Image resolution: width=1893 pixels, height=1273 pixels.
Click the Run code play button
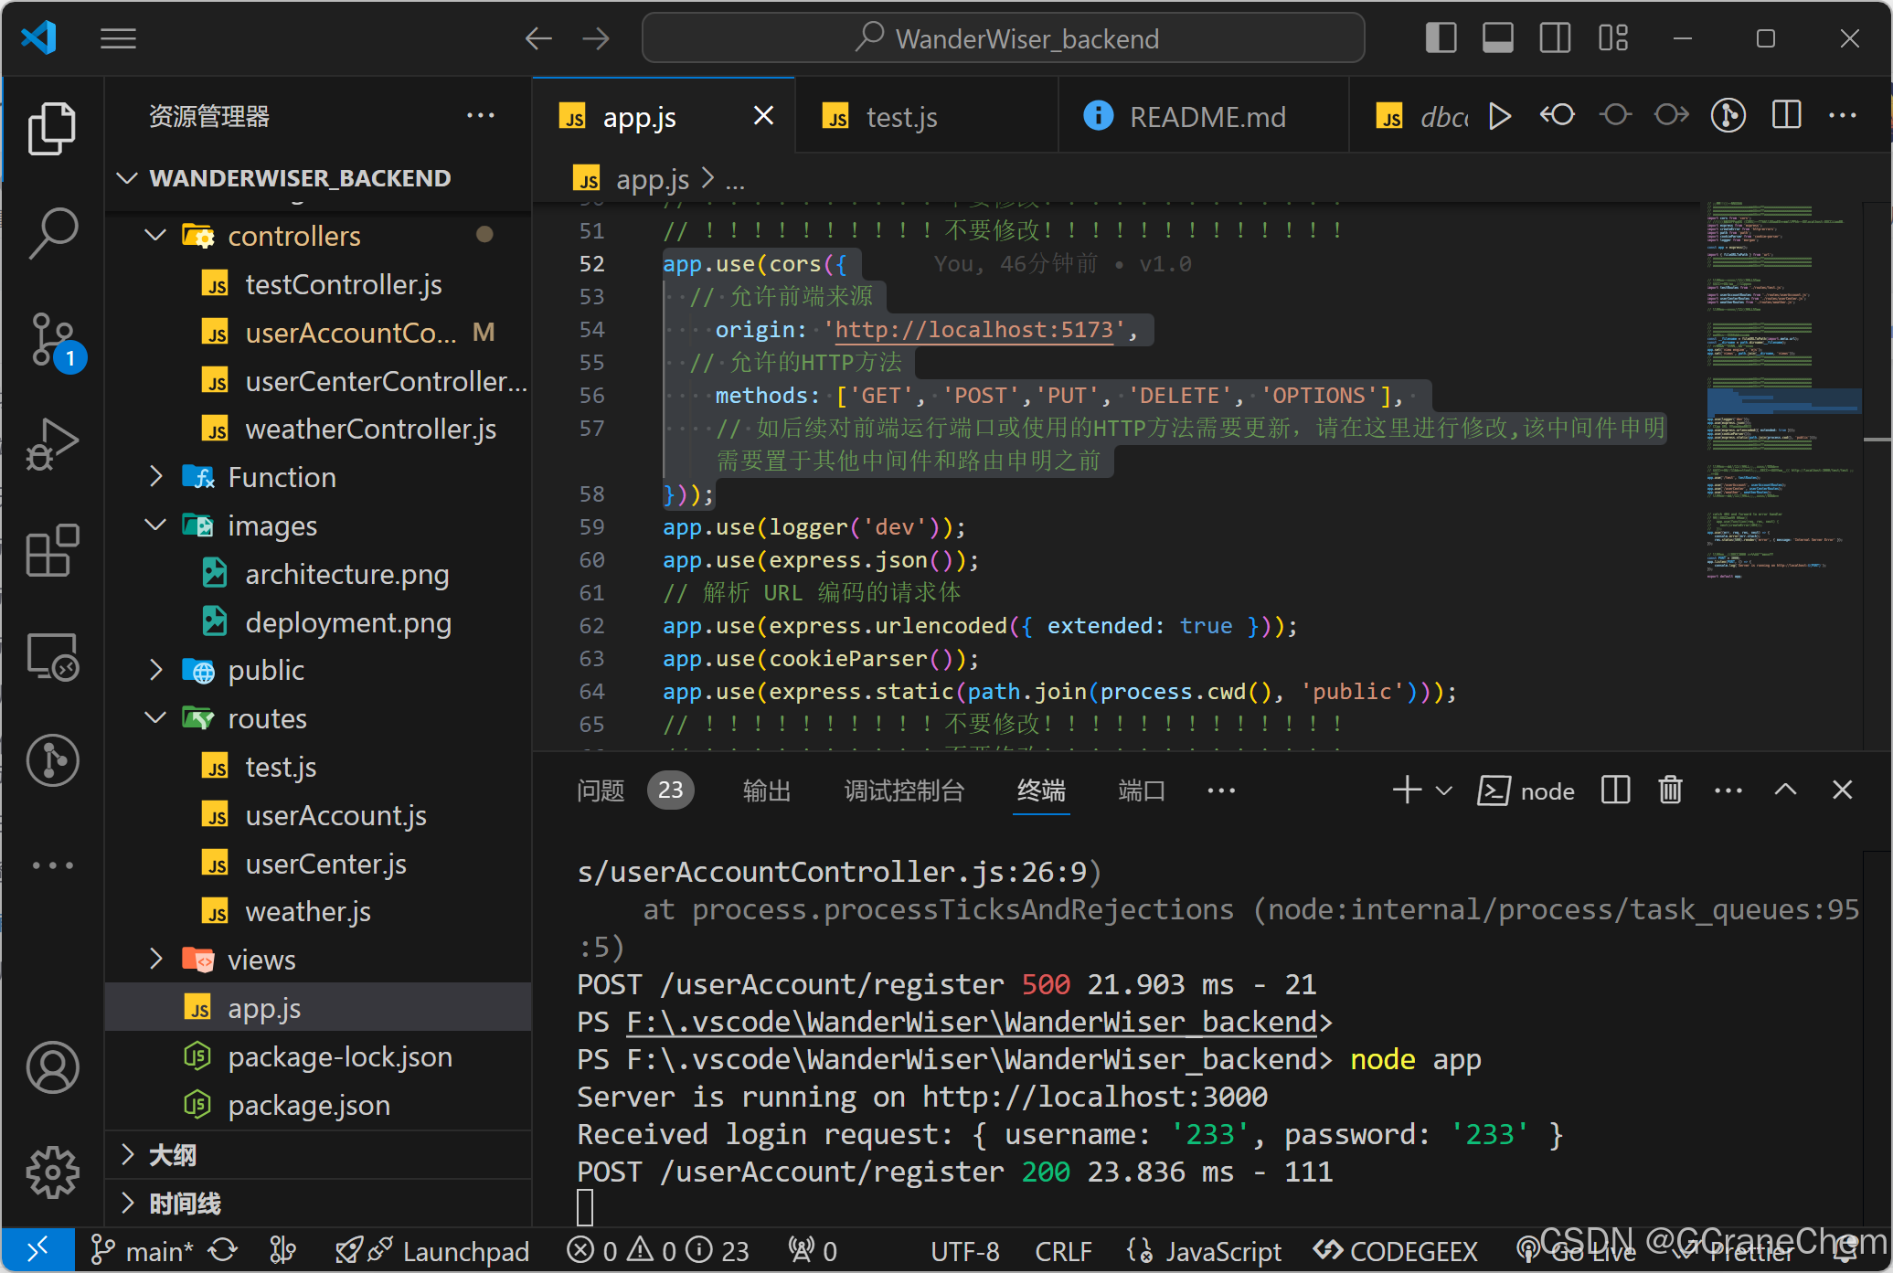click(x=1499, y=116)
